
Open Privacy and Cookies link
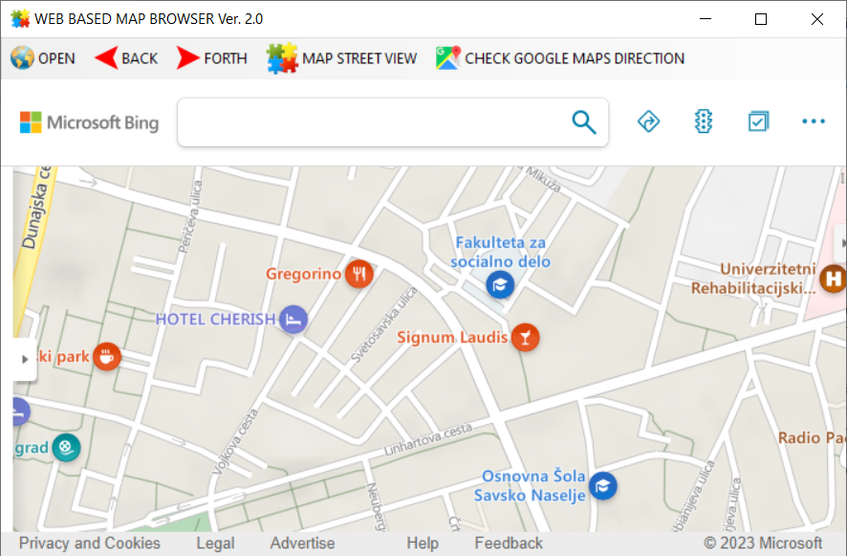point(90,543)
